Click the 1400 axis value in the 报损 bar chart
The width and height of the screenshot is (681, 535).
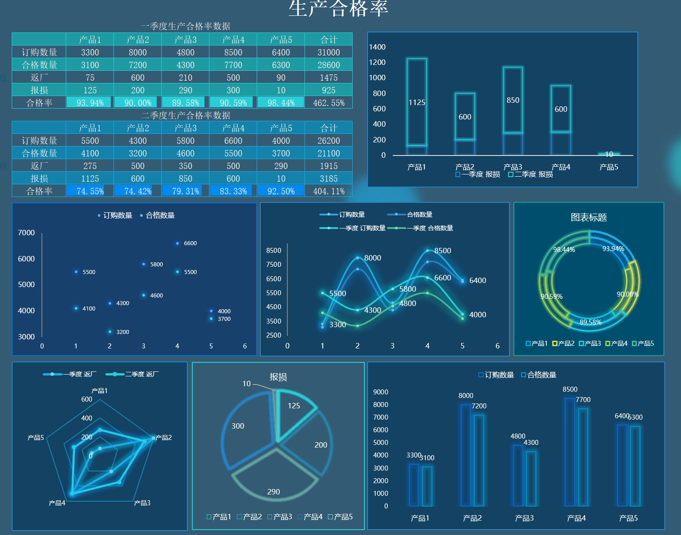(x=377, y=47)
